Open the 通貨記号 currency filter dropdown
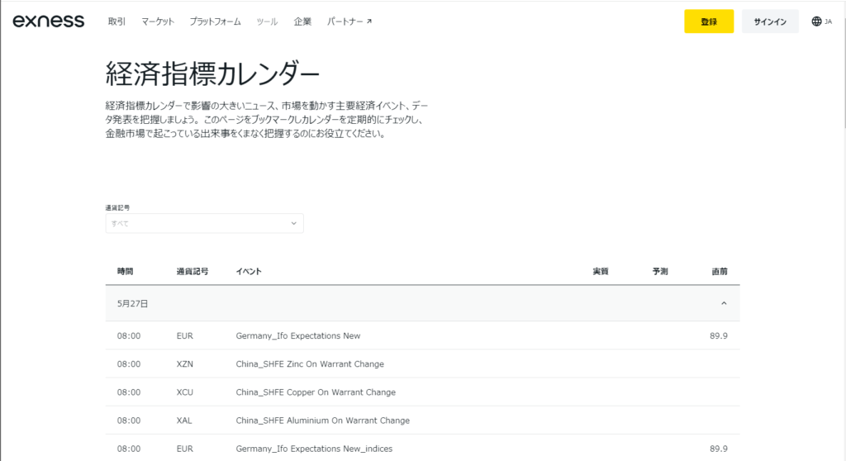 204,223
